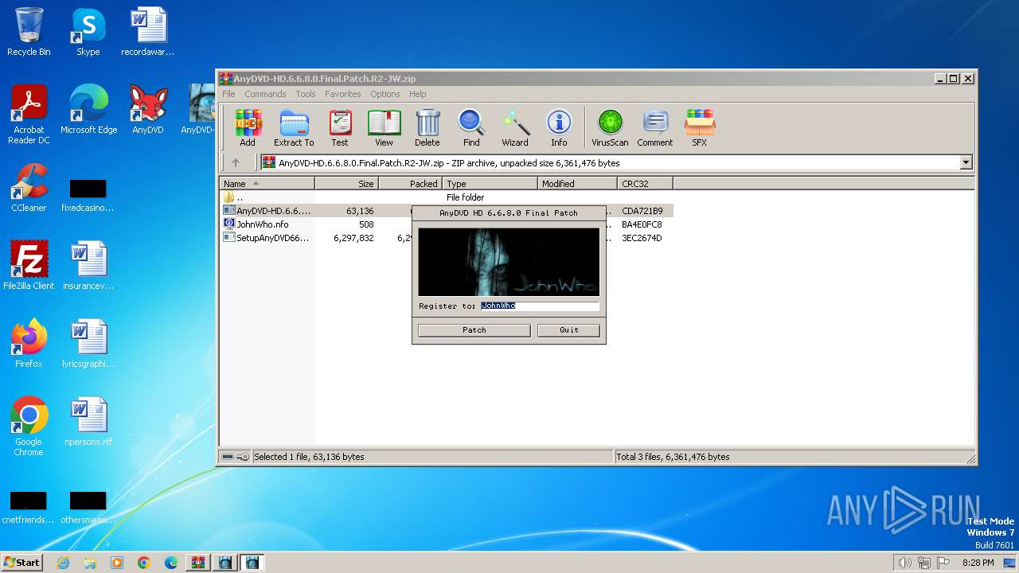Click the Start button

pos(21,563)
